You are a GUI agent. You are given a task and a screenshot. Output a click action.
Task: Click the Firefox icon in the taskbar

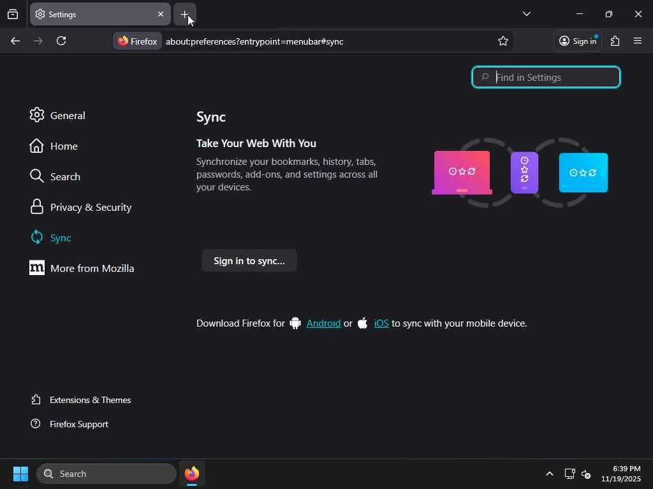tap(192, 474)
